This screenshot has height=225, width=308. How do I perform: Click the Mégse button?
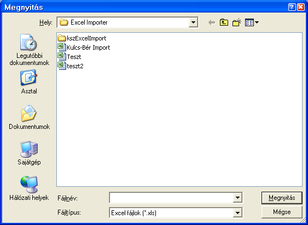pos(282,212)
